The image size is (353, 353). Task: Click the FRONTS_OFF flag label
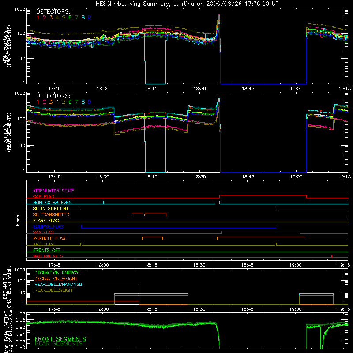(47, 250)
